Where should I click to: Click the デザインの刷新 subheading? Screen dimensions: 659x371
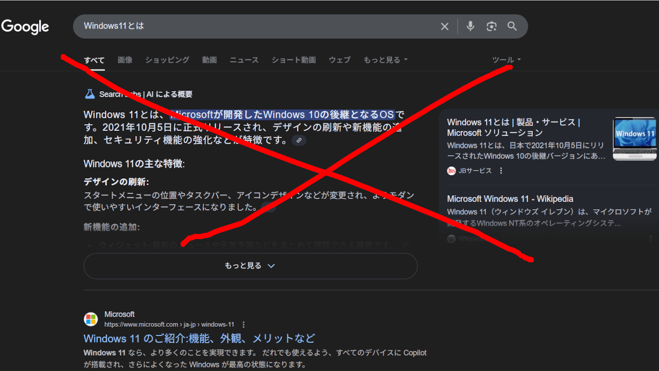(x=116, y=182)
